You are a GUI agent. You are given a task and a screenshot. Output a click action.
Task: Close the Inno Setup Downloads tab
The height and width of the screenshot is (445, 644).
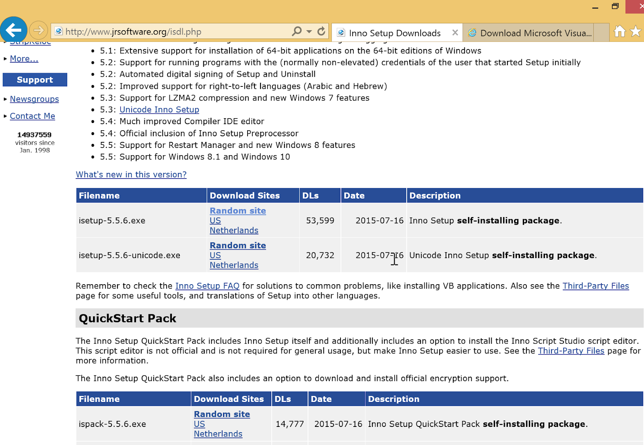[x=455, y=33]
